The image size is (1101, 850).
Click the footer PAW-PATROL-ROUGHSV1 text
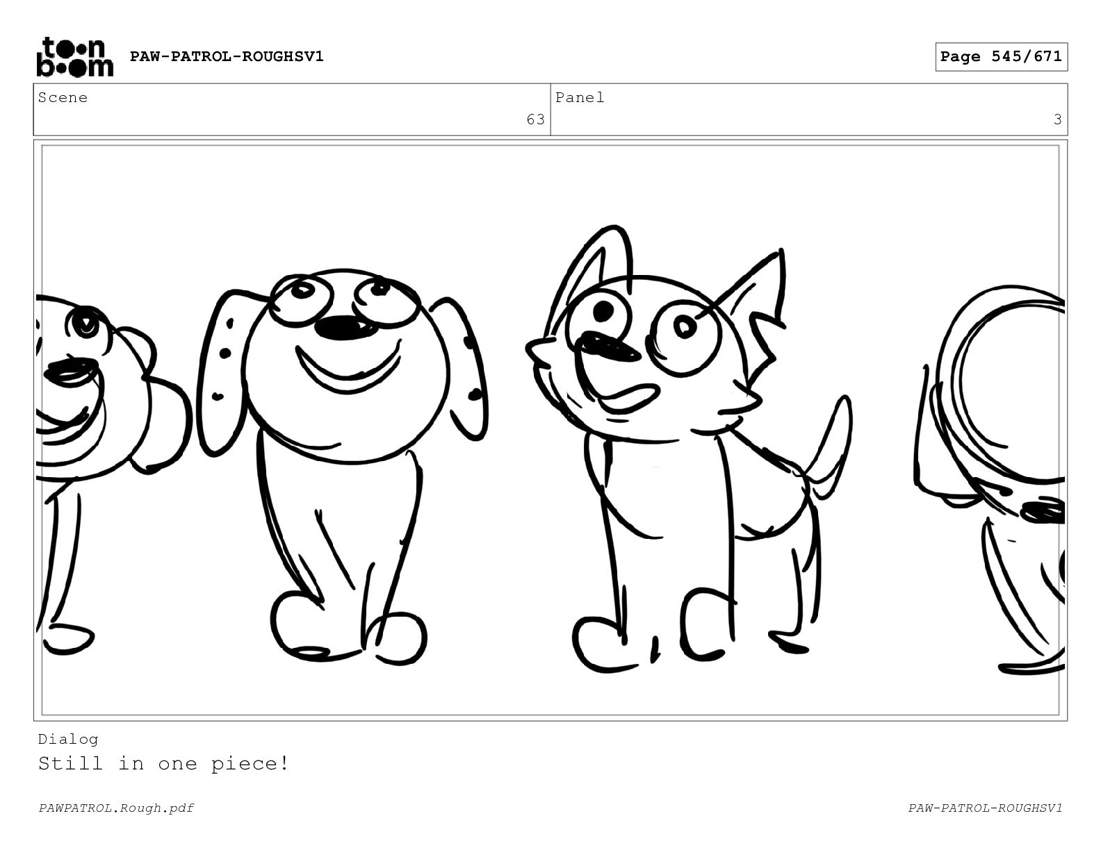(985, 808)
